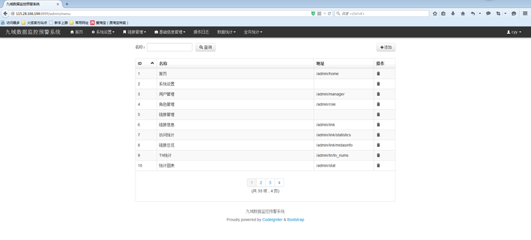The width and height of the screenshot is (531, 240).
Task: Expand the 系统设置 navbar dropdown
Action: click(x=104, y=32)
